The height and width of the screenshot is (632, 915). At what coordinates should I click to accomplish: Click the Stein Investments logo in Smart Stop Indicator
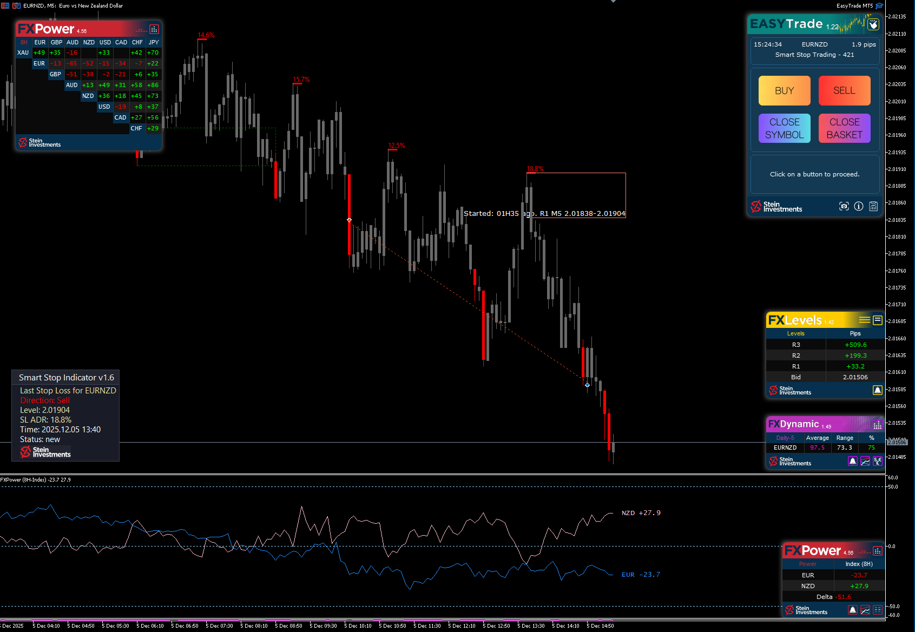click(x=45, y=452)
